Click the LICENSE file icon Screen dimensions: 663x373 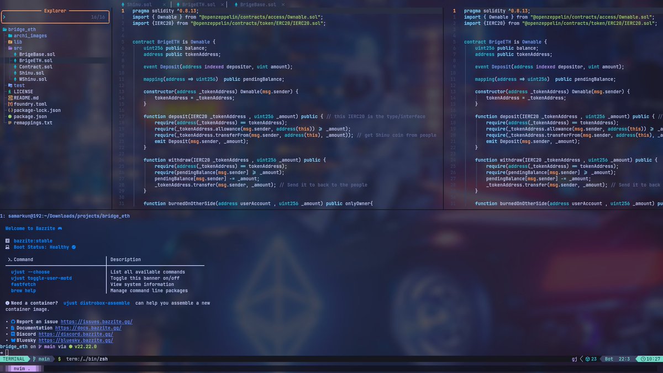point(10,92)
